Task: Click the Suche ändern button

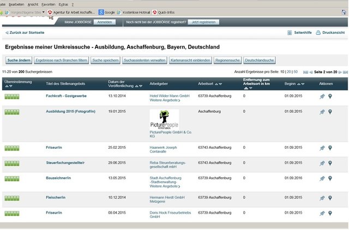Action: (x=19, y=60)
